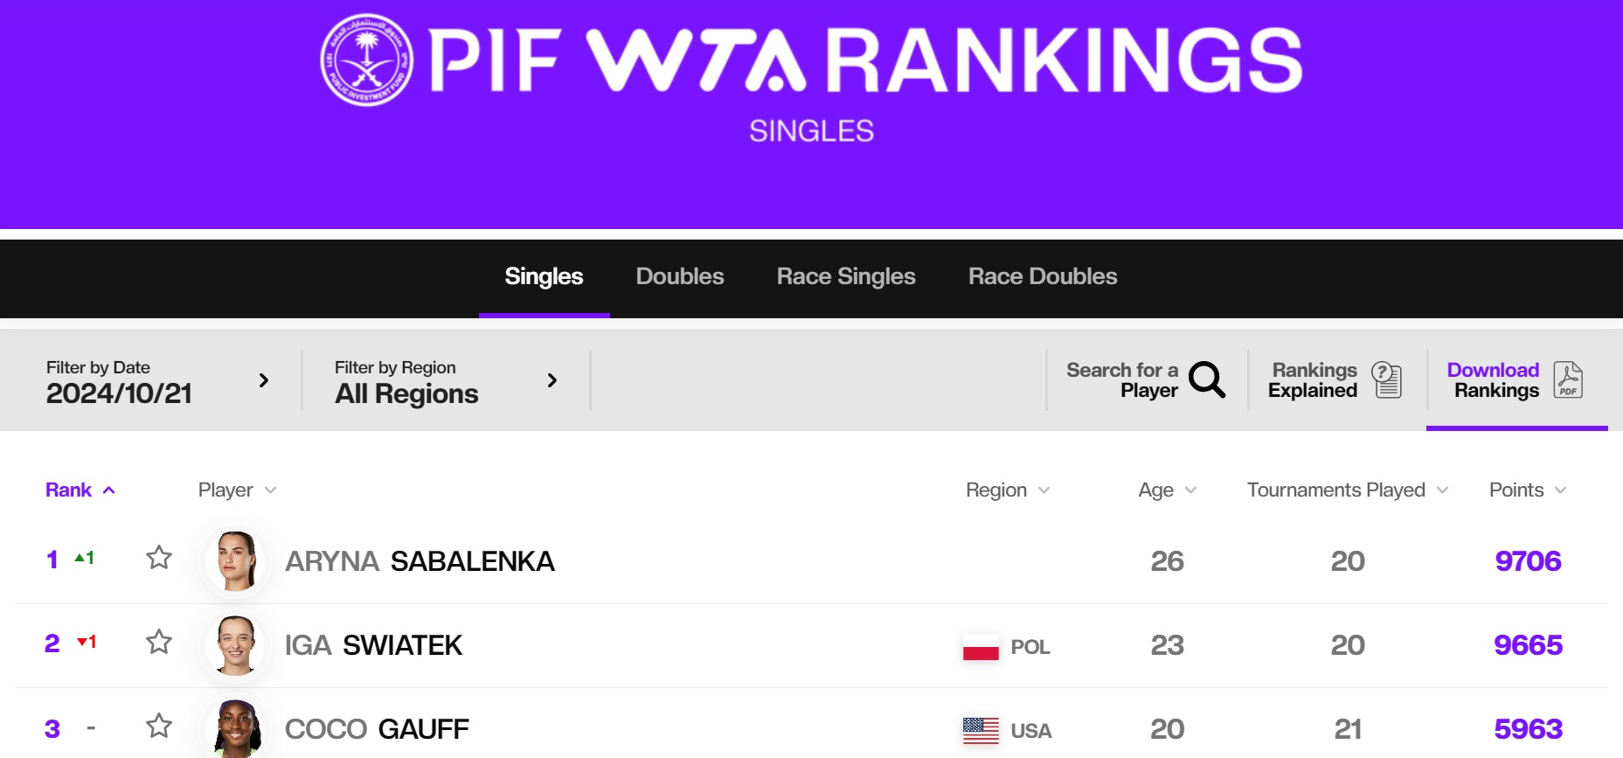1623x758 pixels.
Task: Click the USA flag icon
Action: 981,730
